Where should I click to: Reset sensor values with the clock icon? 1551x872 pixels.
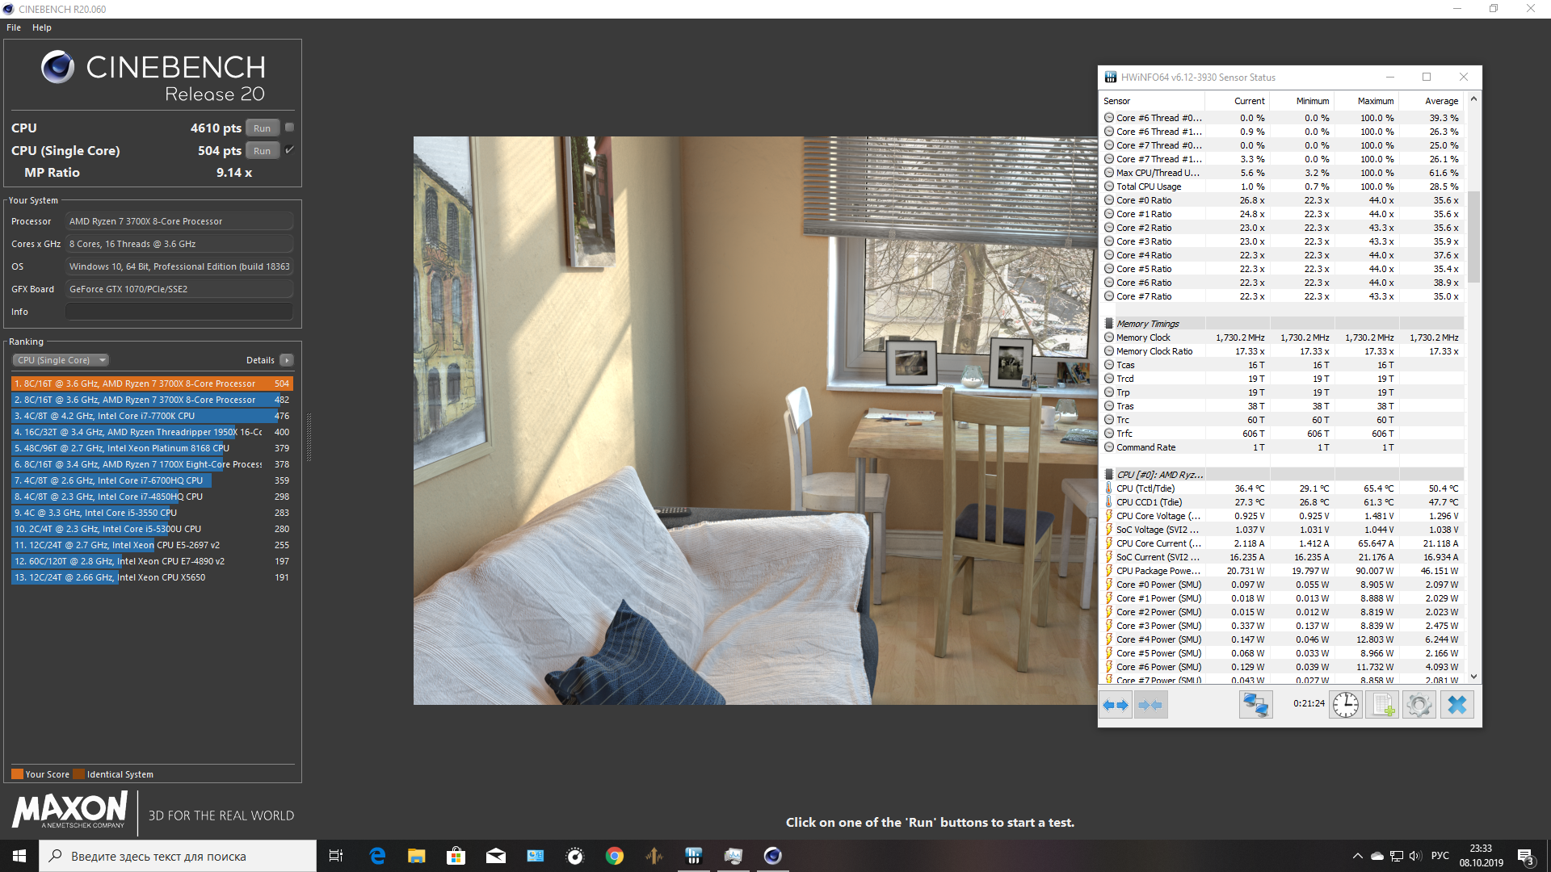click(1346, 705)
